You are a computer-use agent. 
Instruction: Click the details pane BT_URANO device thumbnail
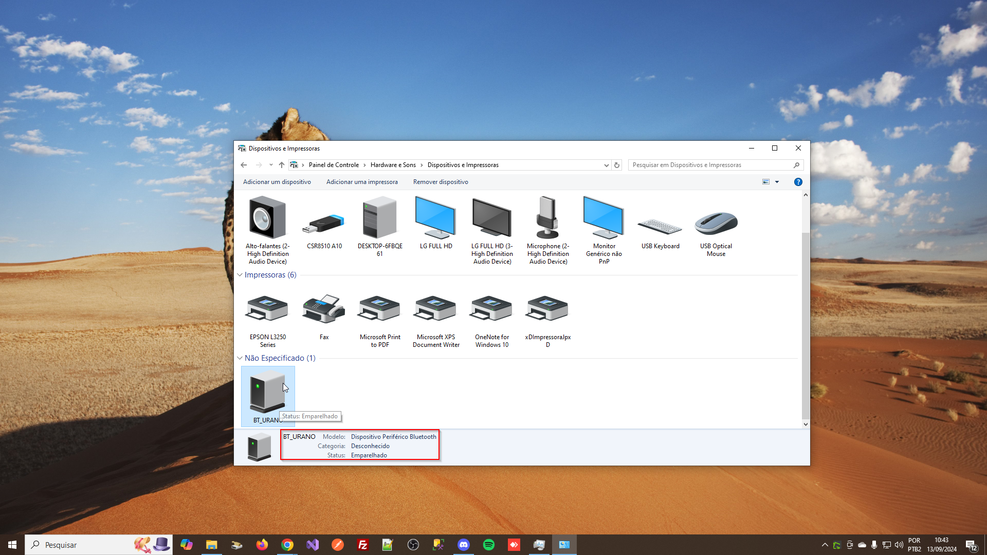[259, 447]
